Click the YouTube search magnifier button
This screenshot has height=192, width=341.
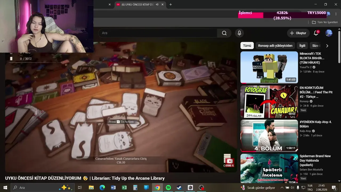(x=224, y=33)
